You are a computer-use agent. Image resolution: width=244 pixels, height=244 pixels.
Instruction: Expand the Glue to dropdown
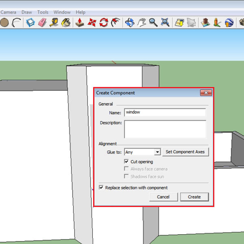[157, 152]
